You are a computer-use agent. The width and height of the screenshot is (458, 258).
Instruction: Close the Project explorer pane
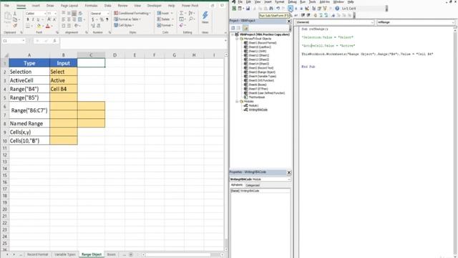pyautogui.click(x=289, y=21)
